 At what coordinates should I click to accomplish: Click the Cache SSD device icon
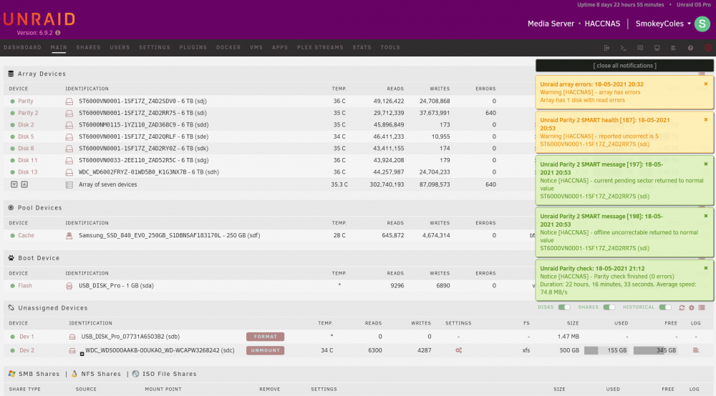[x=69, y=236]
